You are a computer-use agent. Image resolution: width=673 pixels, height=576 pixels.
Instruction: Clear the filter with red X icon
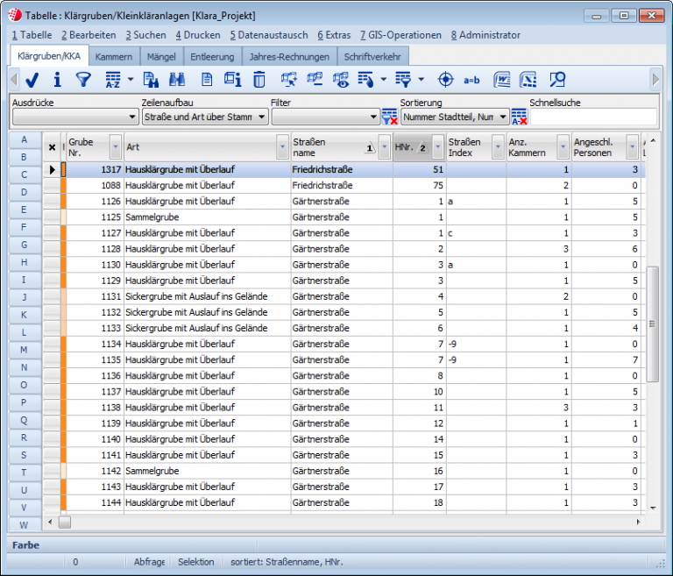click(390, 117)
